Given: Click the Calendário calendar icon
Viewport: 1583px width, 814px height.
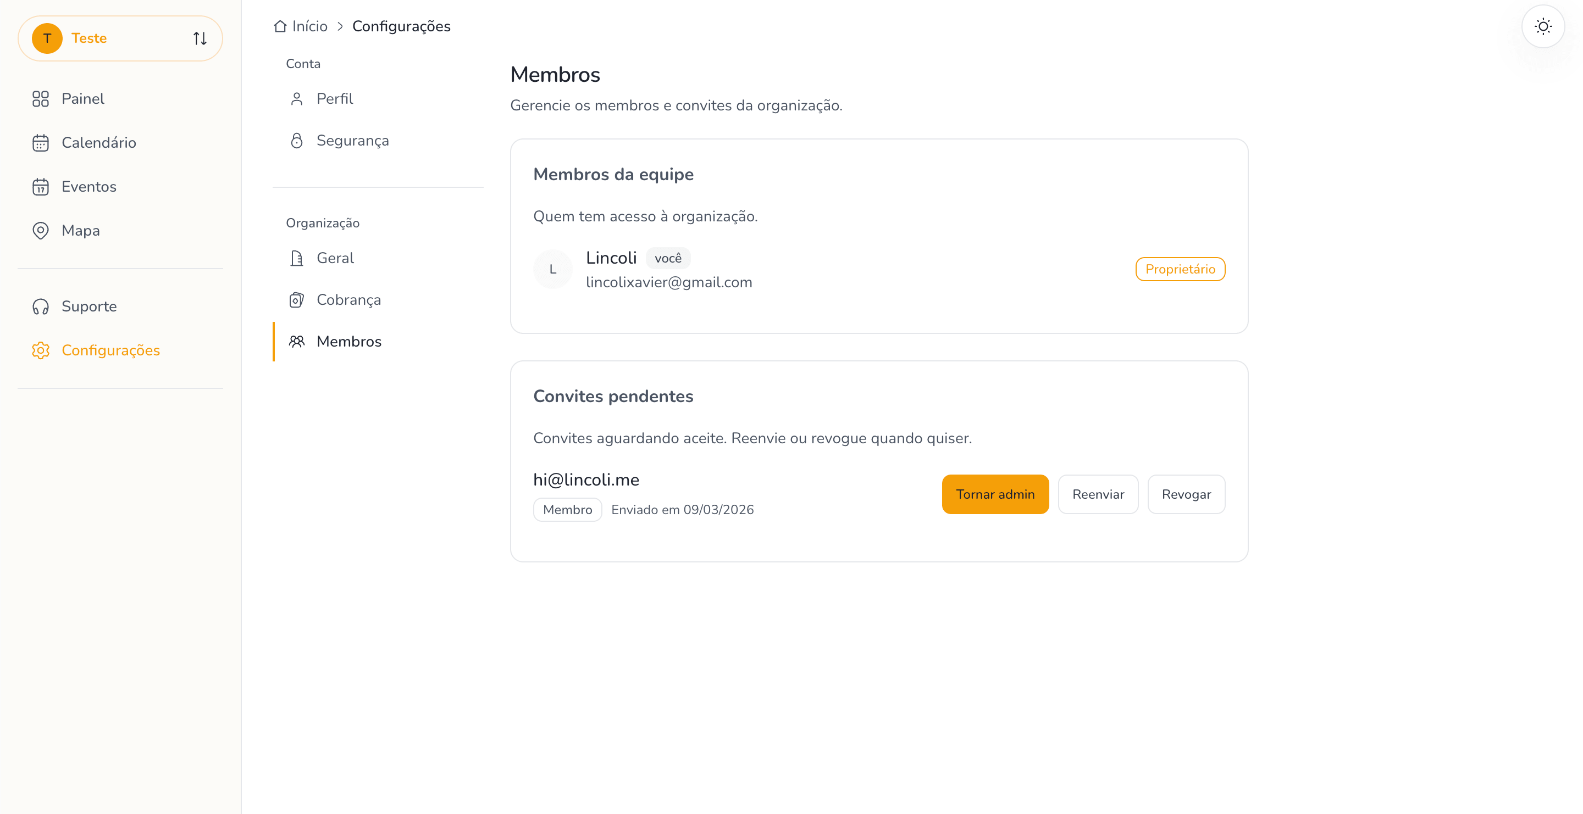Looking at the screenshot, I should pos(41,142).
